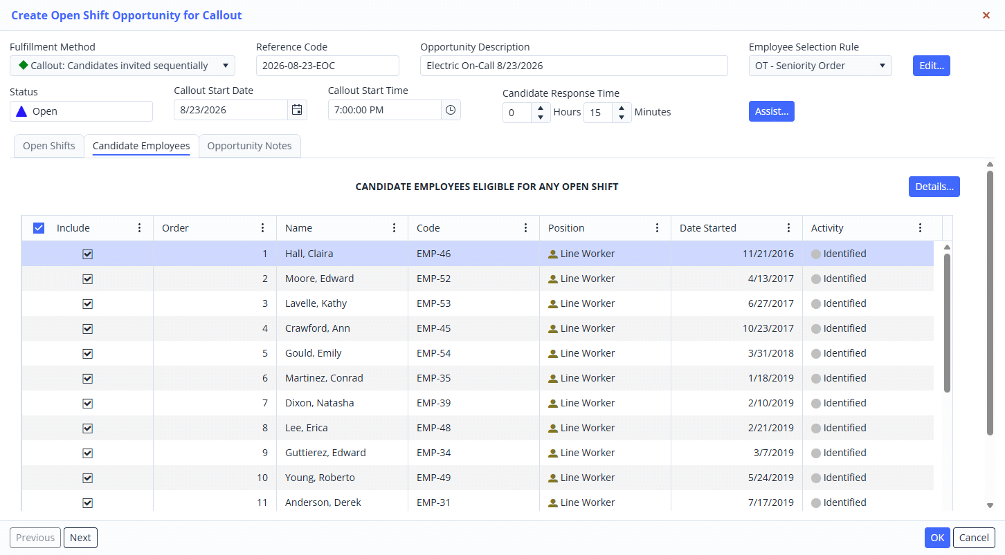Open the Order column options menu
This screenshot has width=1005, height=555.
tap(263, 228)
